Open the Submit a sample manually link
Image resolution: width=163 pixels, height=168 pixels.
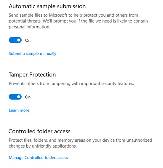[x=33, y=54]
